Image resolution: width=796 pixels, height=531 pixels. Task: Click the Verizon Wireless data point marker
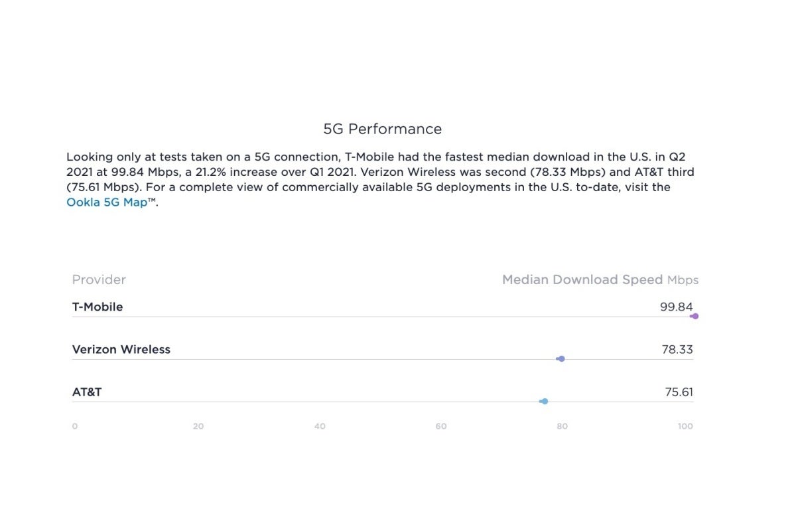click(561, 359)
